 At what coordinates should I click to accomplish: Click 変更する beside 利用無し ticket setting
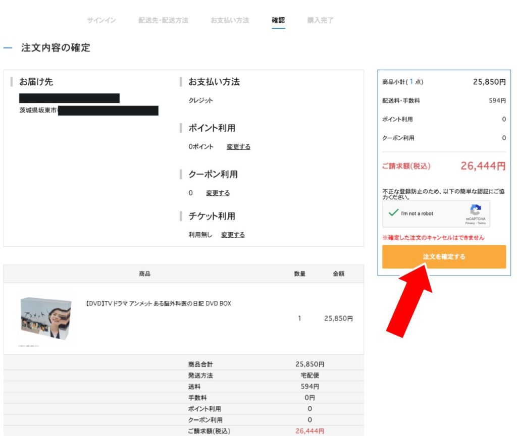[x=233, y=235]
